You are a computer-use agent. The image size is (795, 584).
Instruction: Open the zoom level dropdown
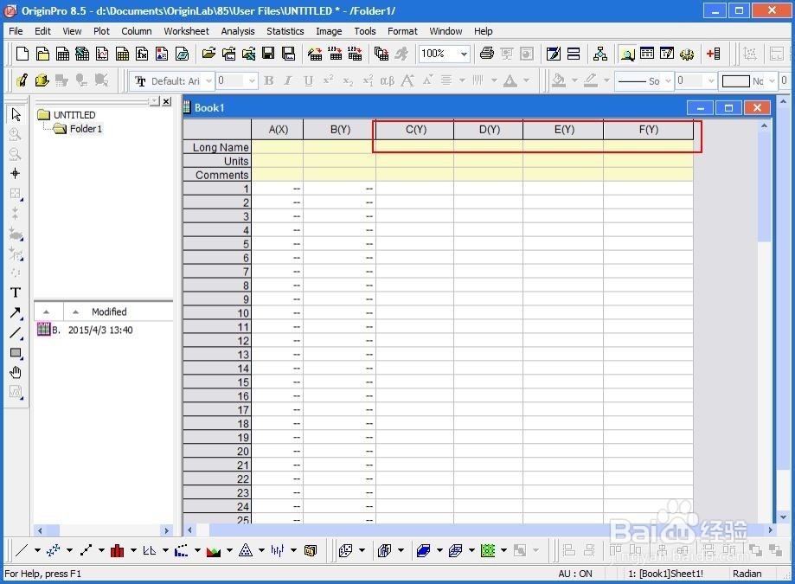[x=464, y=54]
